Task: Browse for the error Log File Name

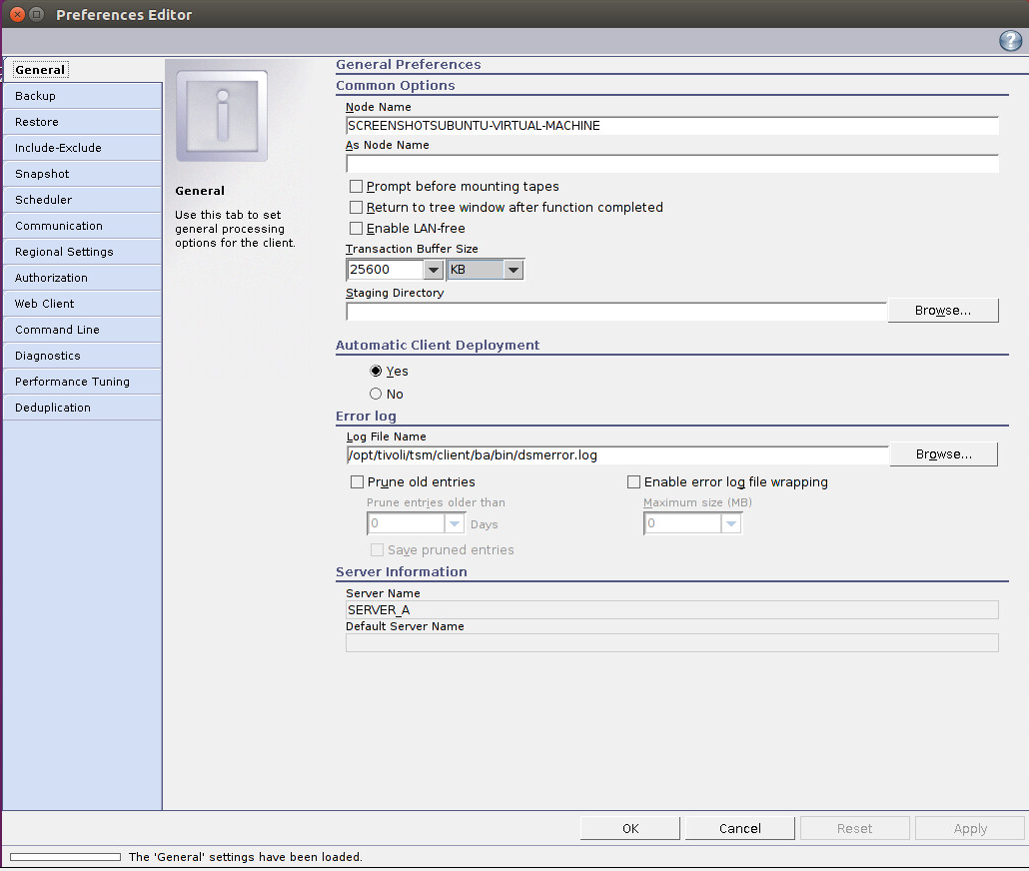Action: [943, 454]
